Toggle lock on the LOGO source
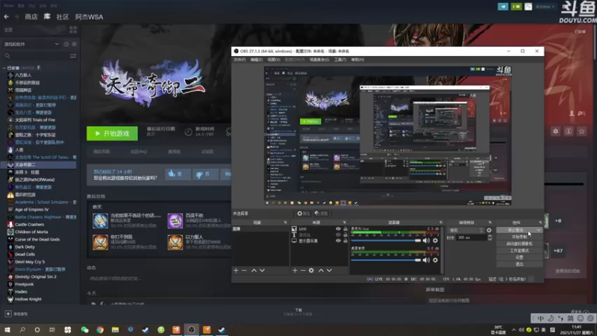 coord(346,229)
